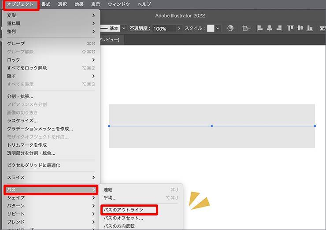The height and width of the screenshot is (230, 326).
Task: Click the vertical align bottom icon
Action: 309,28
